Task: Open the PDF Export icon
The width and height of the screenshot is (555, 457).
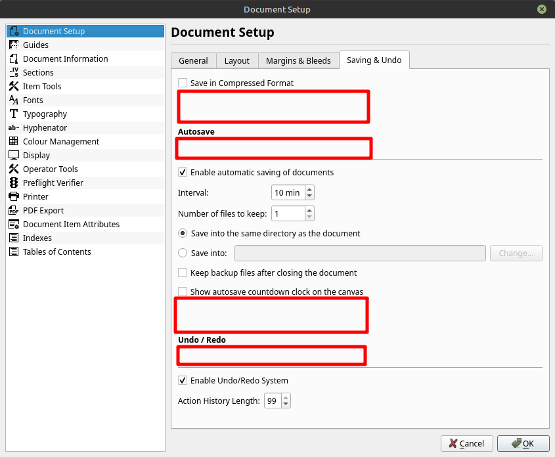Action: click(13, 211)
